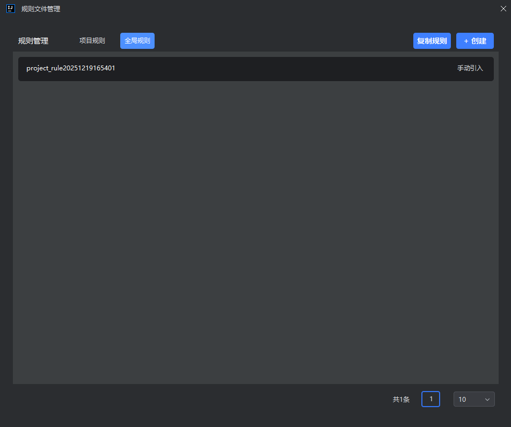Click the 规则文件管理 window title text

tap(41, 9)
